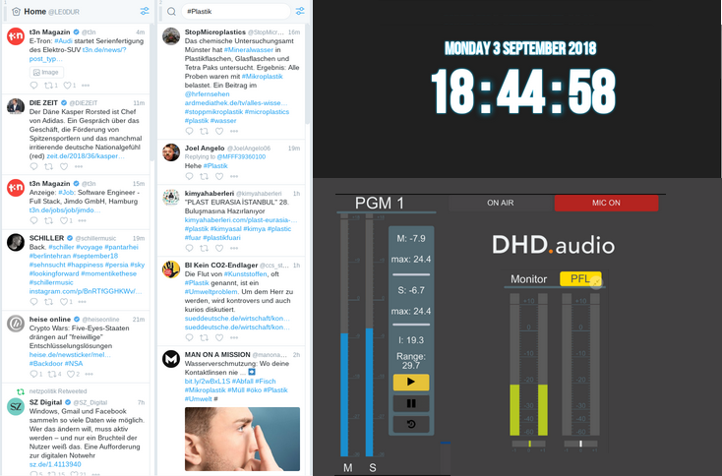Click 'Range: 29.7' value

411,361
